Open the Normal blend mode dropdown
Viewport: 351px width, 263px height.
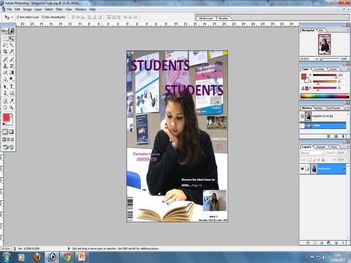(313, 153)
